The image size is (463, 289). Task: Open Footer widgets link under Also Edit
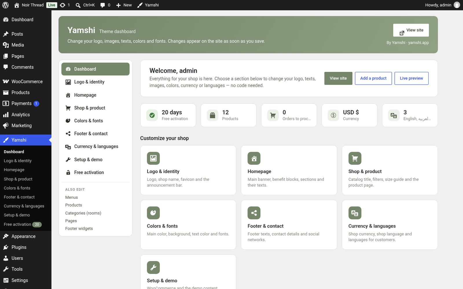[x=79, y=229]
